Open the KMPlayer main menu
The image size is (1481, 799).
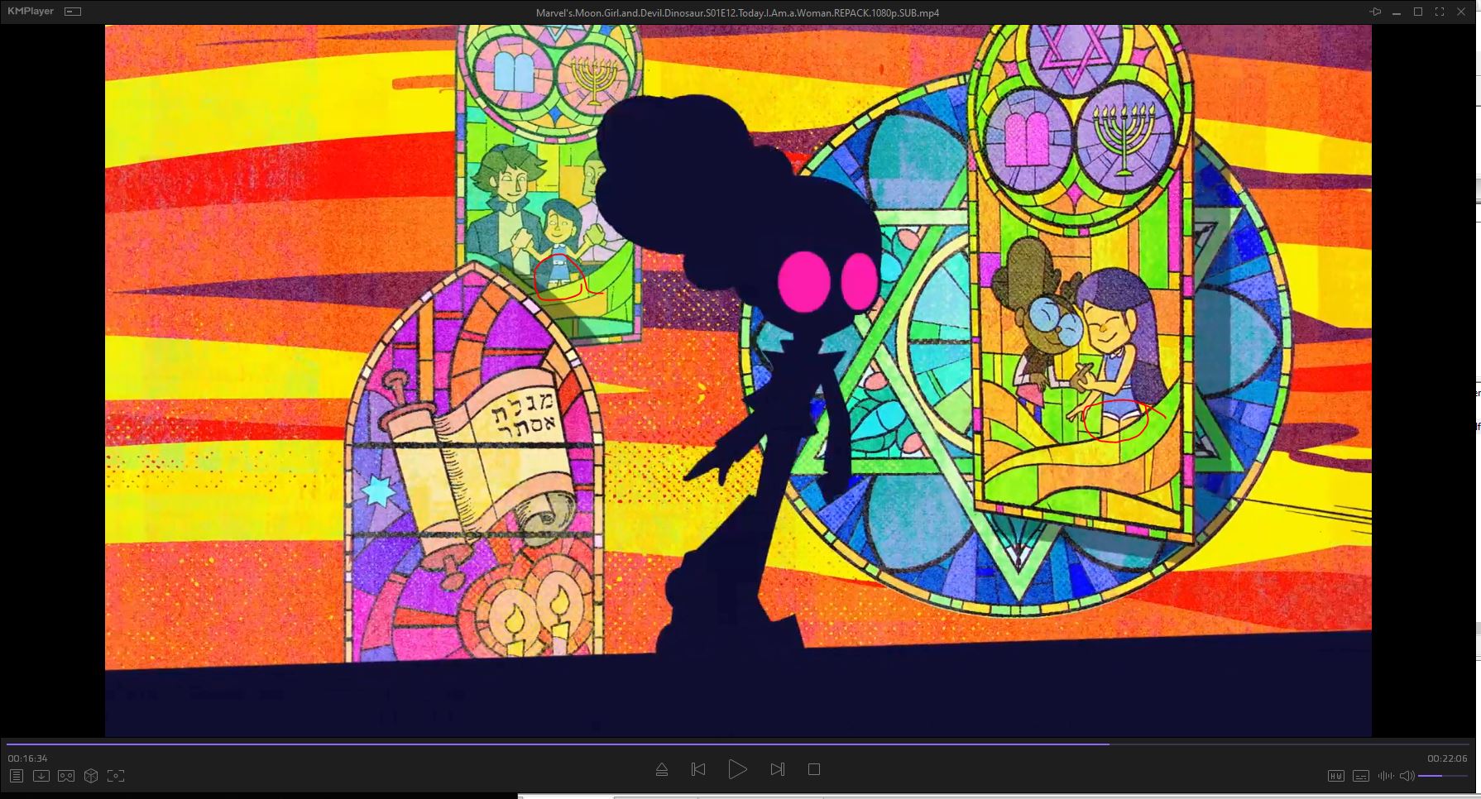30,12
